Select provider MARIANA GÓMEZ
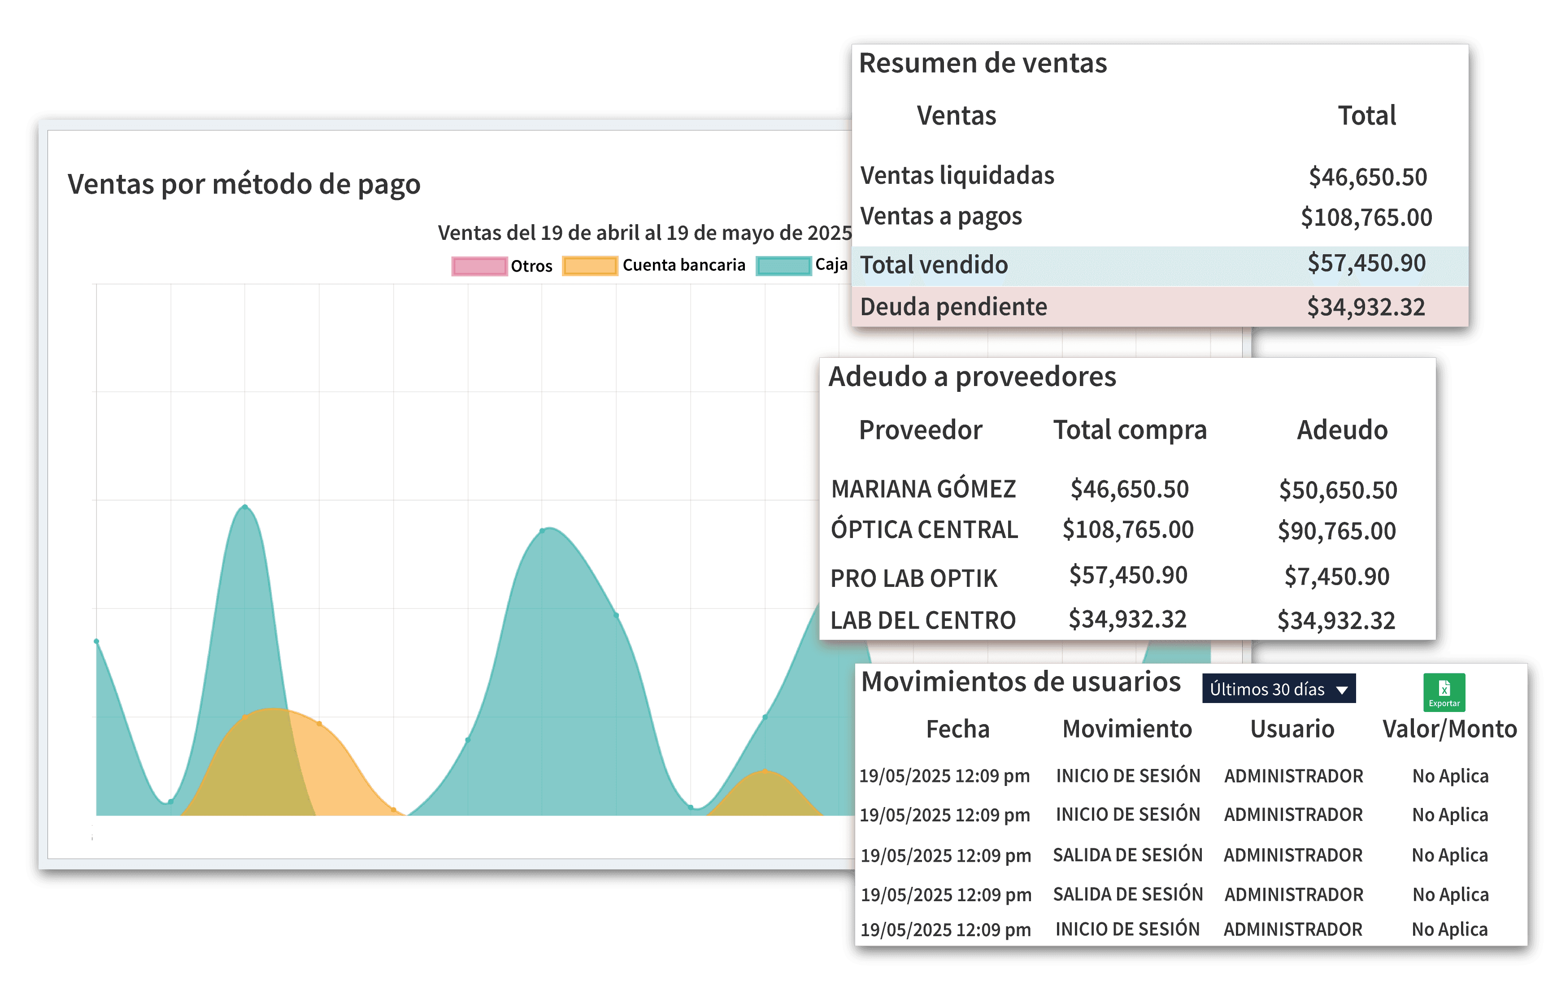The height and width of the screenshot is (981, 1557). click(x=923, y=489)
